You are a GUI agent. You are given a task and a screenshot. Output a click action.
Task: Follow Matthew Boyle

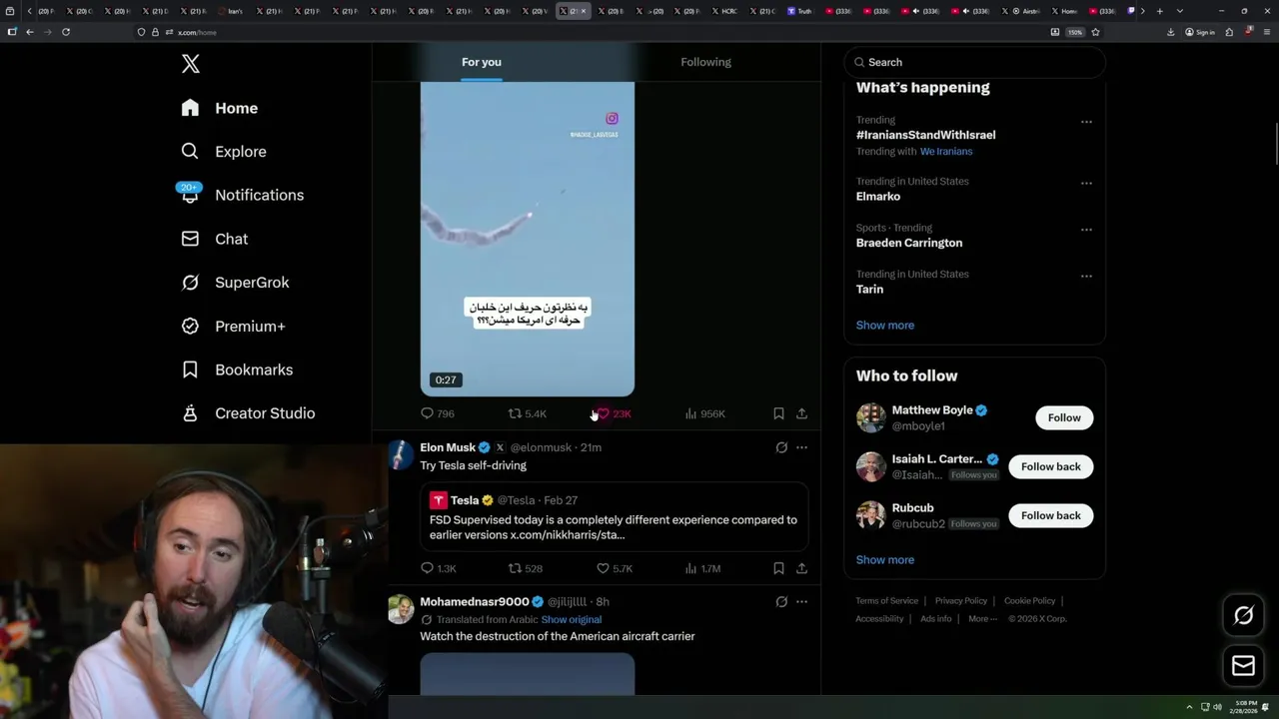[1064, 417]
